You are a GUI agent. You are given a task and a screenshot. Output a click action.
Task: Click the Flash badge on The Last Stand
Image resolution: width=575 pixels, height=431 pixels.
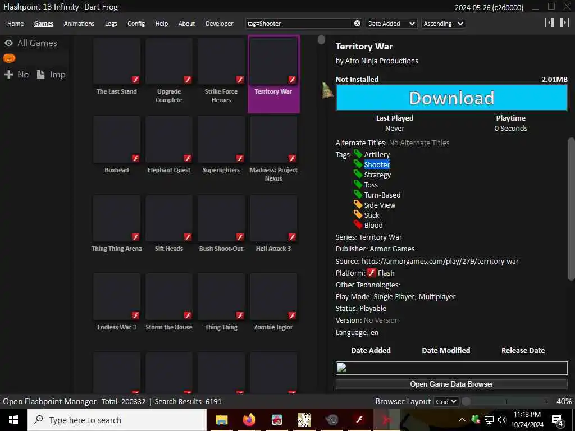(135, 80)
